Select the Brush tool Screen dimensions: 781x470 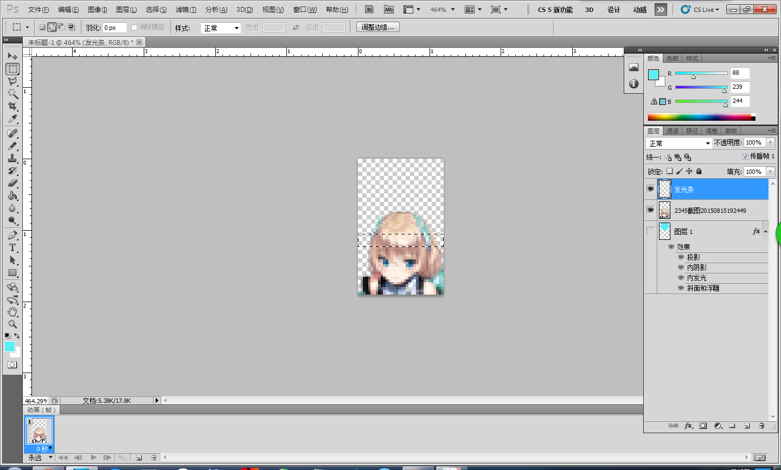pos(12,146)
